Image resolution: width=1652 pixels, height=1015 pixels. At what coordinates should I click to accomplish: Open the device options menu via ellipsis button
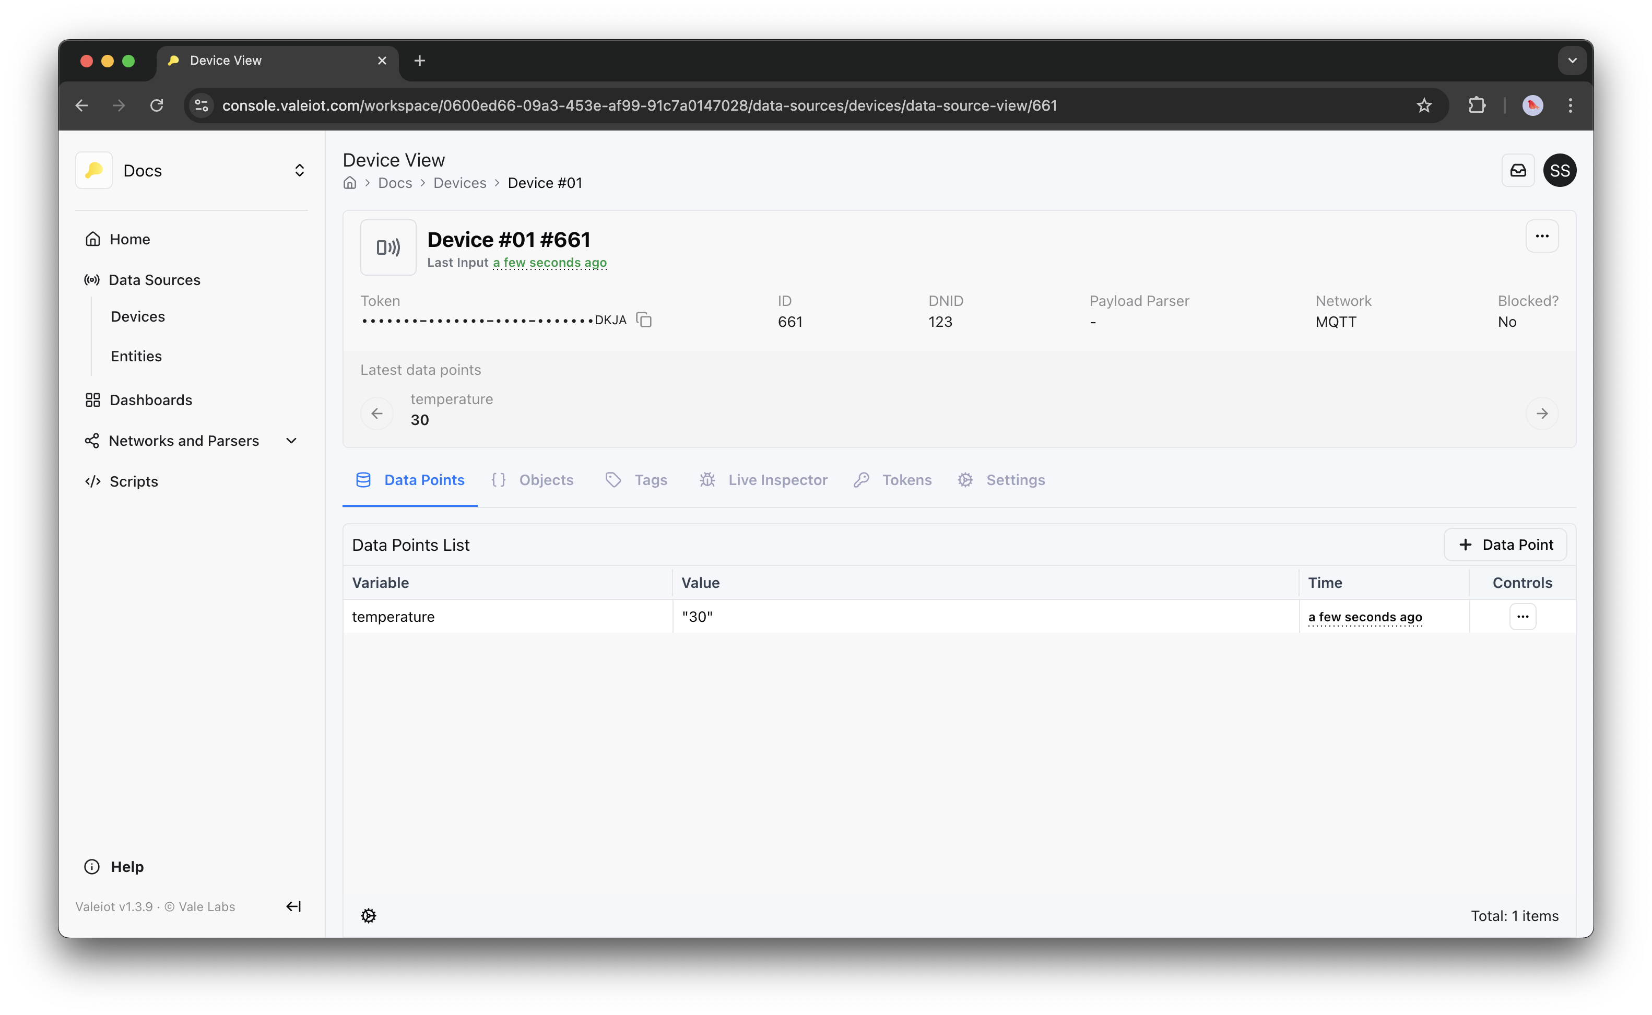[x=1542, y=235]
